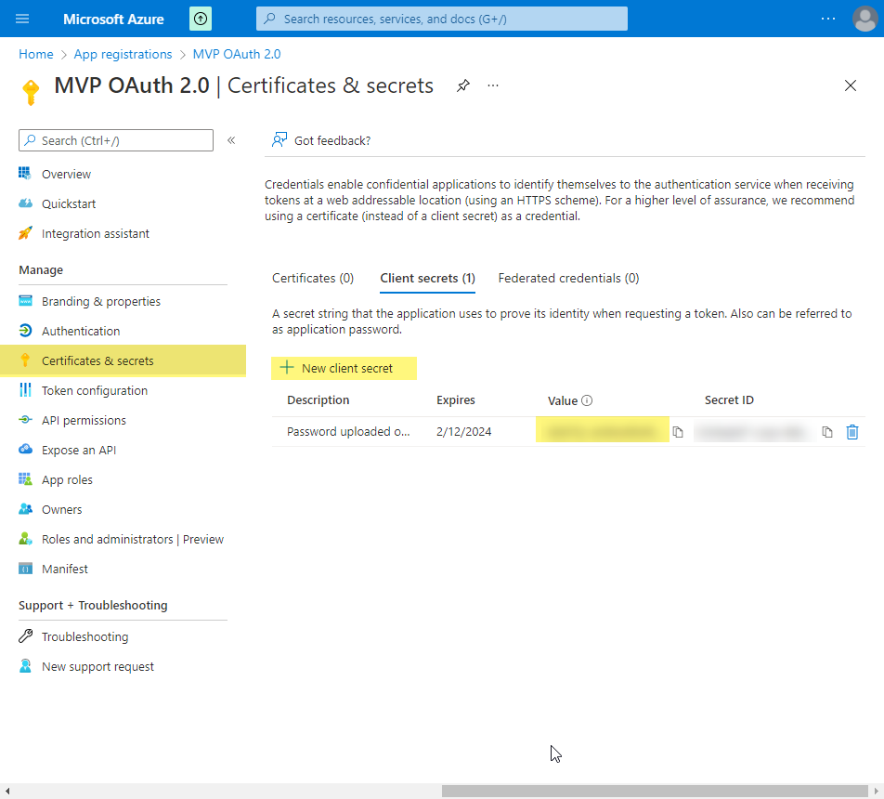The height and width of the screenshot is (799, 884).
Task: Click the Description column header
Action: [318, 400]
